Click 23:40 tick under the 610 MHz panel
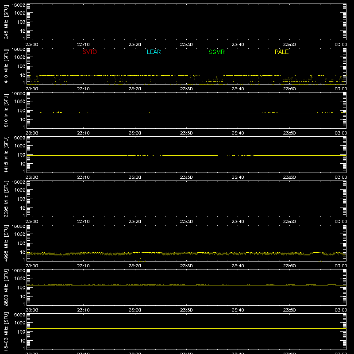Screen dimensions: 354x354 238,133
